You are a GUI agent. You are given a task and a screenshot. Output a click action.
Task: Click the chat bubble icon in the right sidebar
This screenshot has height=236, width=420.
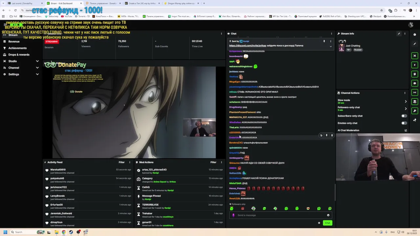coord(415,83)
